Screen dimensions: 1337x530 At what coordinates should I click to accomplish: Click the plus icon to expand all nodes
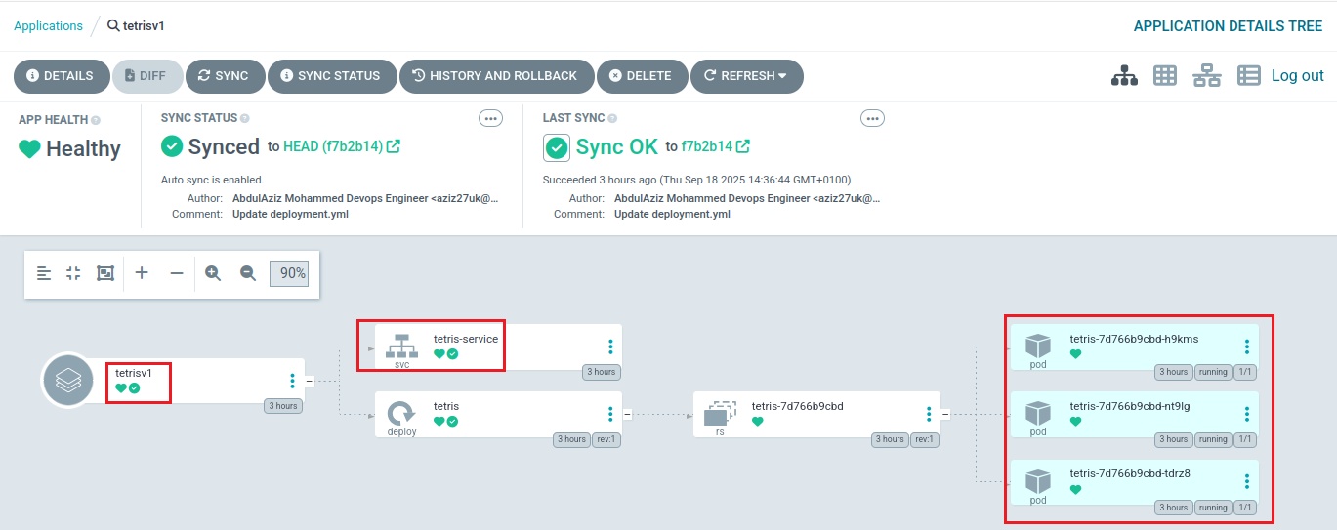click(x=142, y=273)
